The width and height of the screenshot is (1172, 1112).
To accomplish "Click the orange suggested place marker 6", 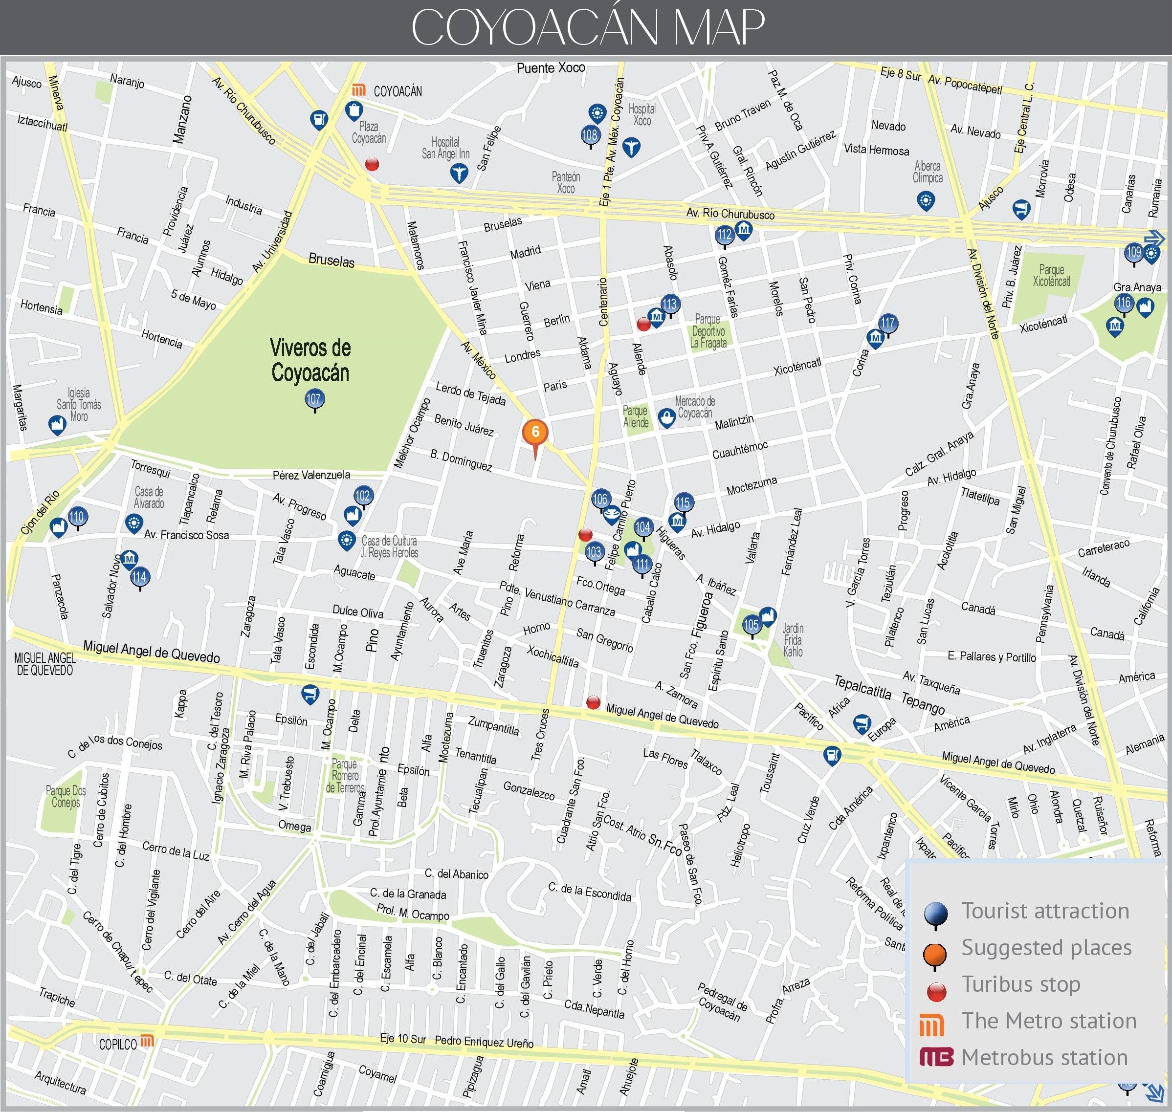I will pyautogui.click(x=535, y=432).
